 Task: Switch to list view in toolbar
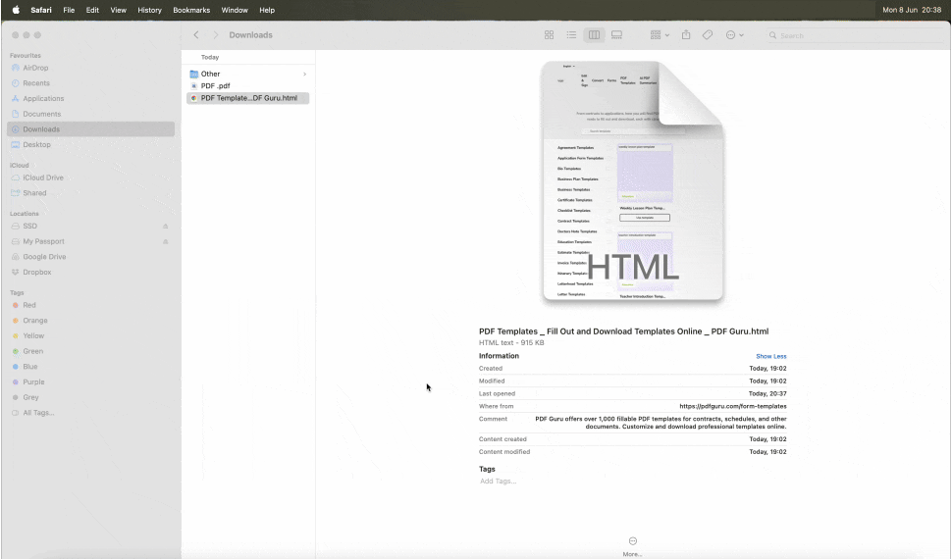pyautogui.click(x=571, y=35)
